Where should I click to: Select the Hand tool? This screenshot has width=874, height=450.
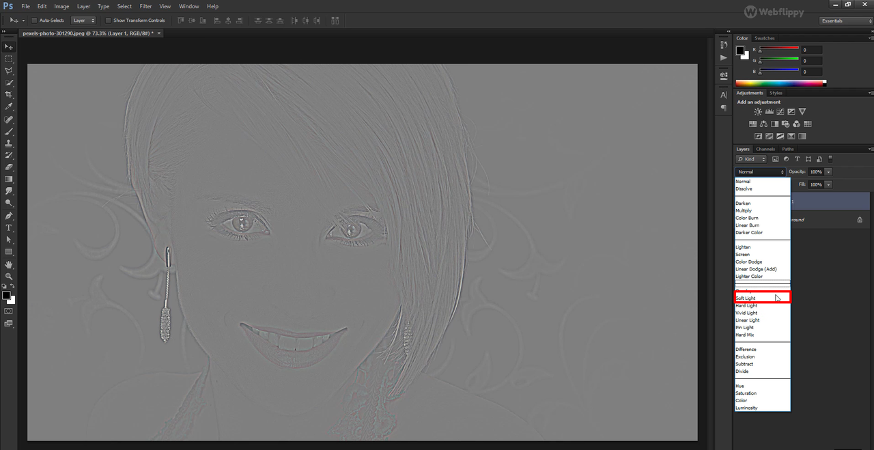pos(9,264)
